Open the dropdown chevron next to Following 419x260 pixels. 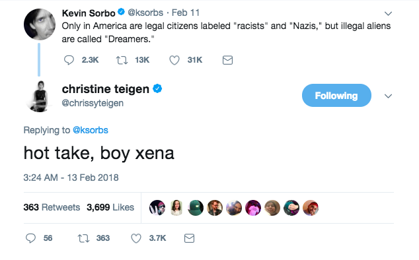(x=388, y=96)
